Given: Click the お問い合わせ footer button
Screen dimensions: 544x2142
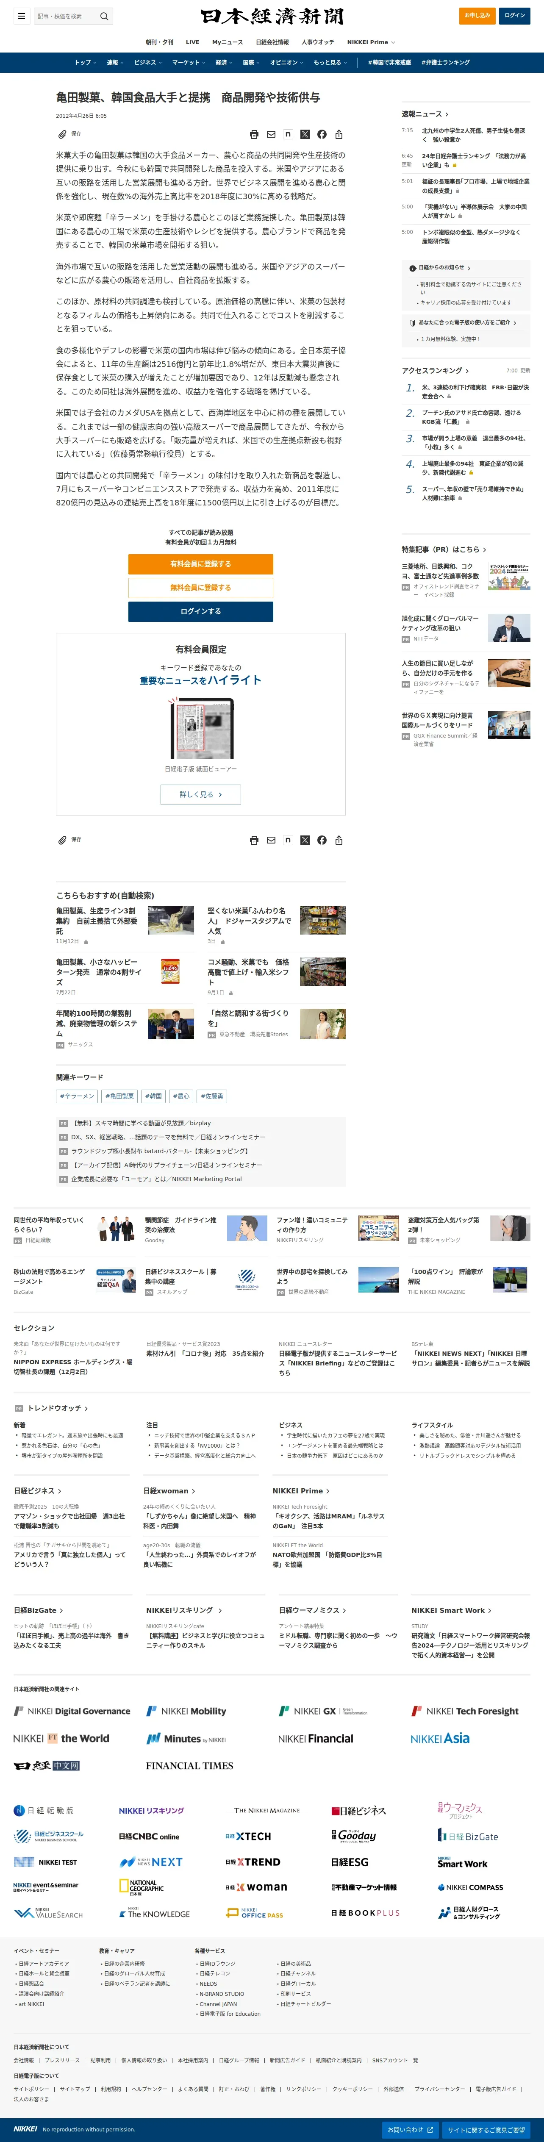Looking at the screenshot, I should coord(410,2130).
